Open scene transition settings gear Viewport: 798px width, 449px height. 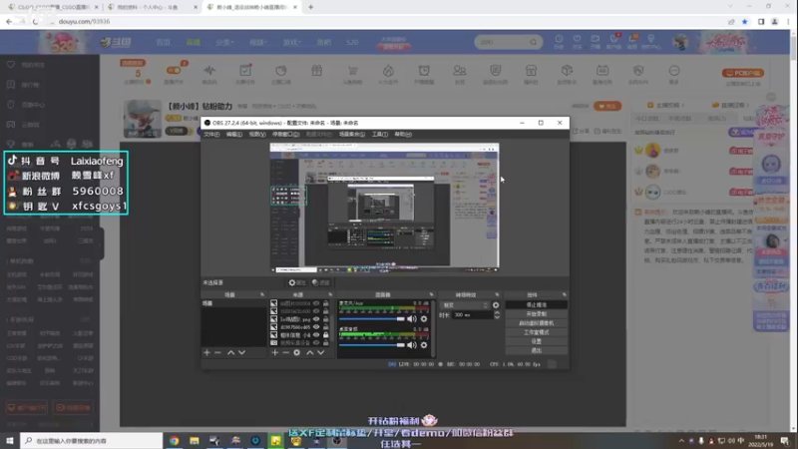[496, 305]
